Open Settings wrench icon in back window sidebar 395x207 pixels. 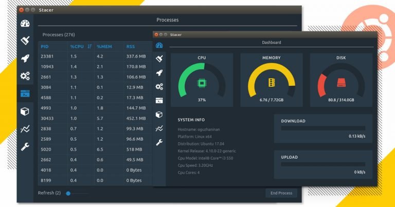pyautogui.click(x=25, y=147)
